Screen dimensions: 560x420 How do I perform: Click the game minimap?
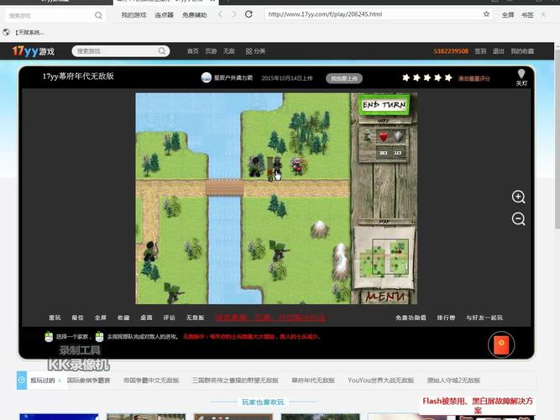385,258
